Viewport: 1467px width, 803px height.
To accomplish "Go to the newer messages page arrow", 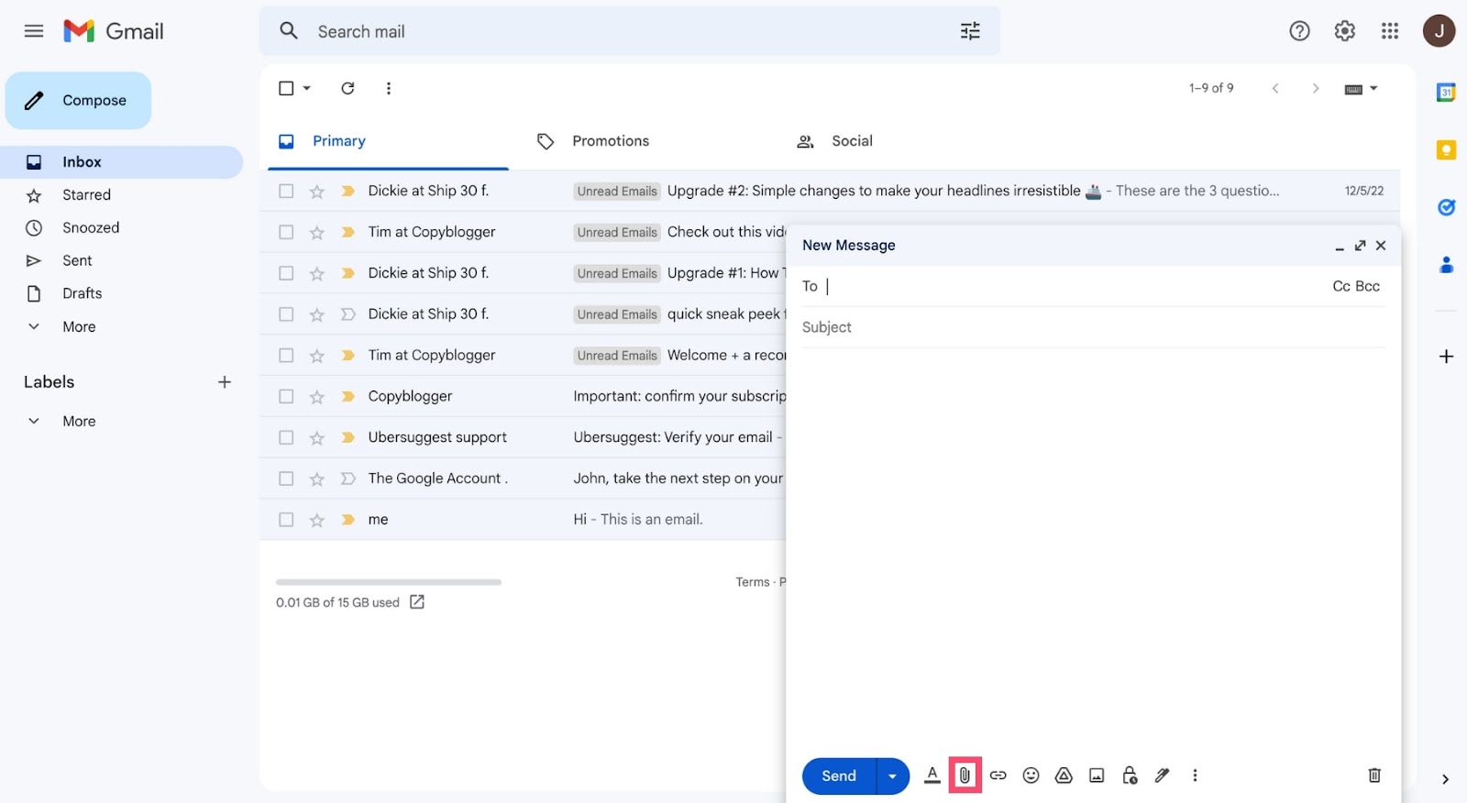I will (1275, 88).
